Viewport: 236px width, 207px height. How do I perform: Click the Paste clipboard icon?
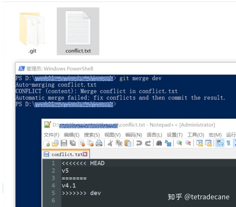(128, 143)
